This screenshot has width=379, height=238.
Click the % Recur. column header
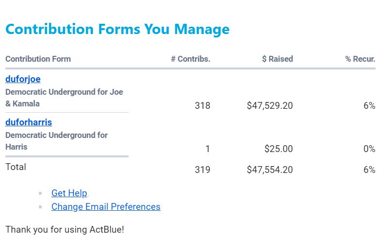360,59
